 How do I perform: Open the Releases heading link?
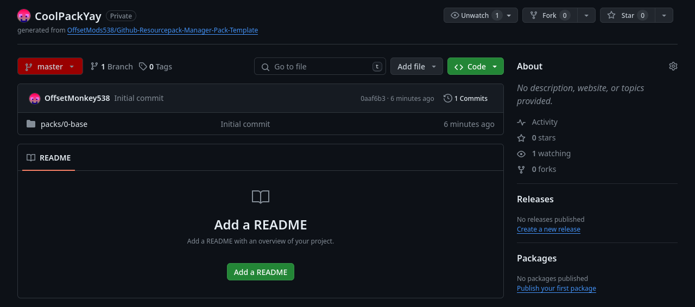(535, 199)
